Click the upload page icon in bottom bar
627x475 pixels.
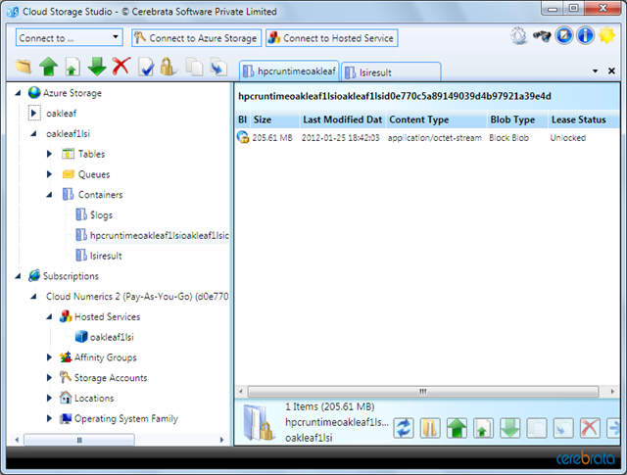click(x=483, y=428)
